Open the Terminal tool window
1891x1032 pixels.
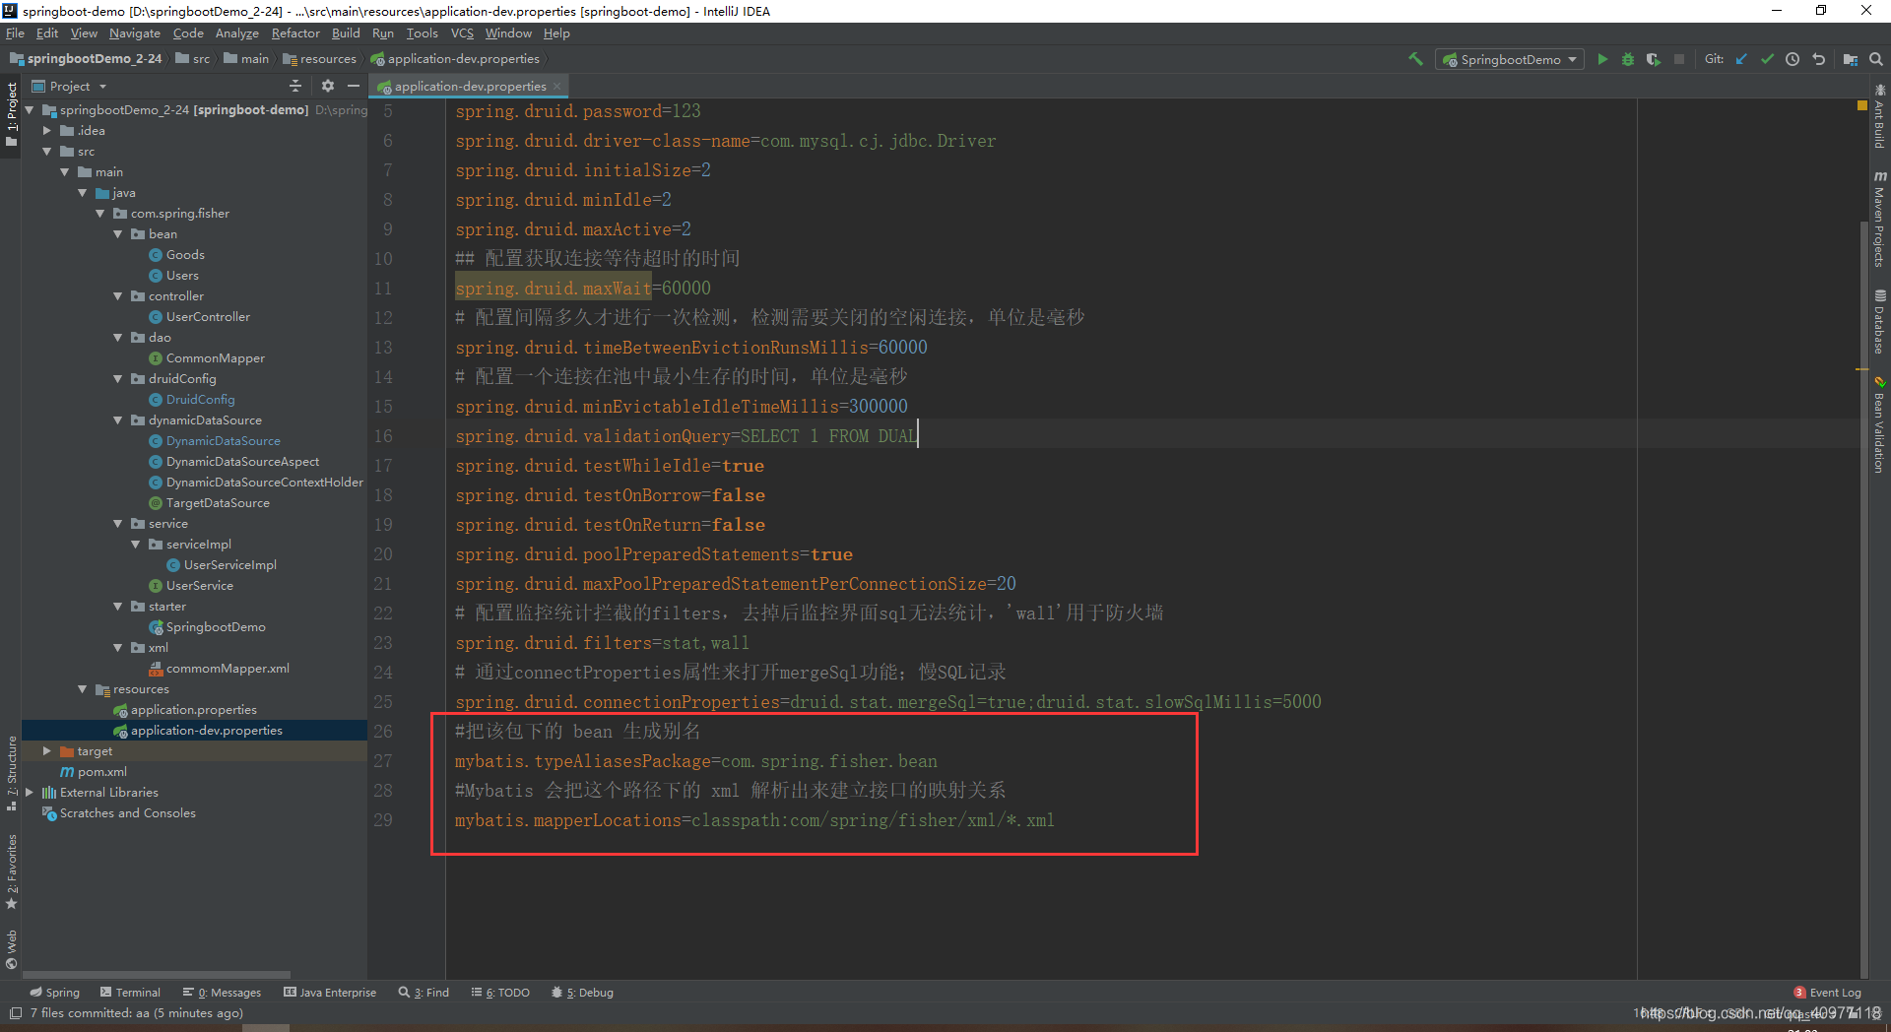click(x=130, y=993)
